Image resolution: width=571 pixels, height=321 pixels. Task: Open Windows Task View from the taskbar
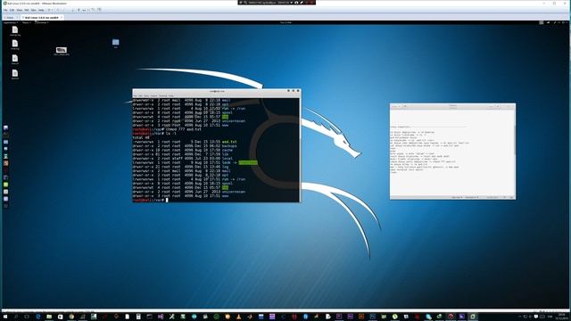point(27,317)
